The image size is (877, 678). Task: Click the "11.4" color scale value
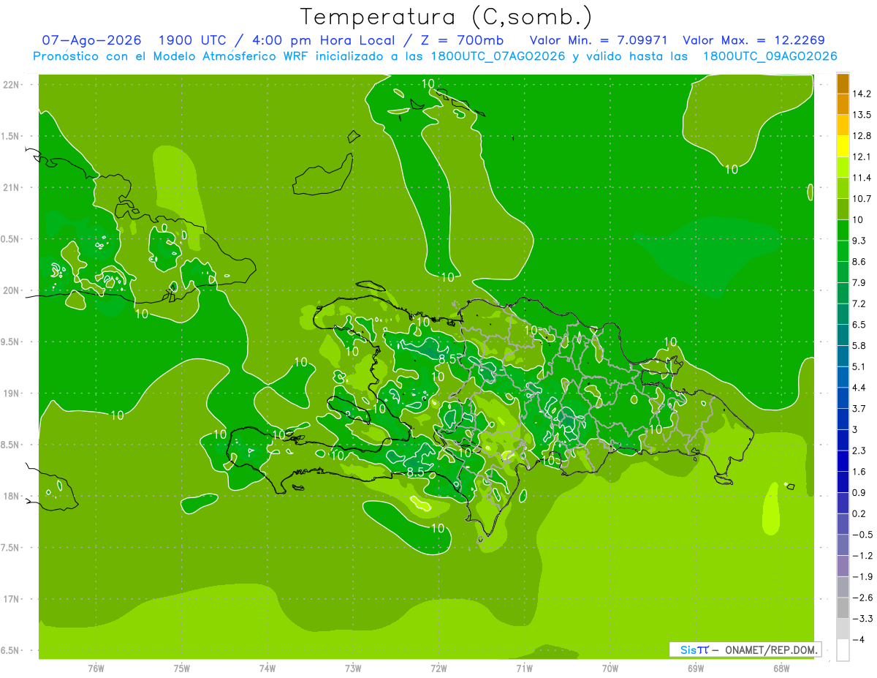coord(862,178)
